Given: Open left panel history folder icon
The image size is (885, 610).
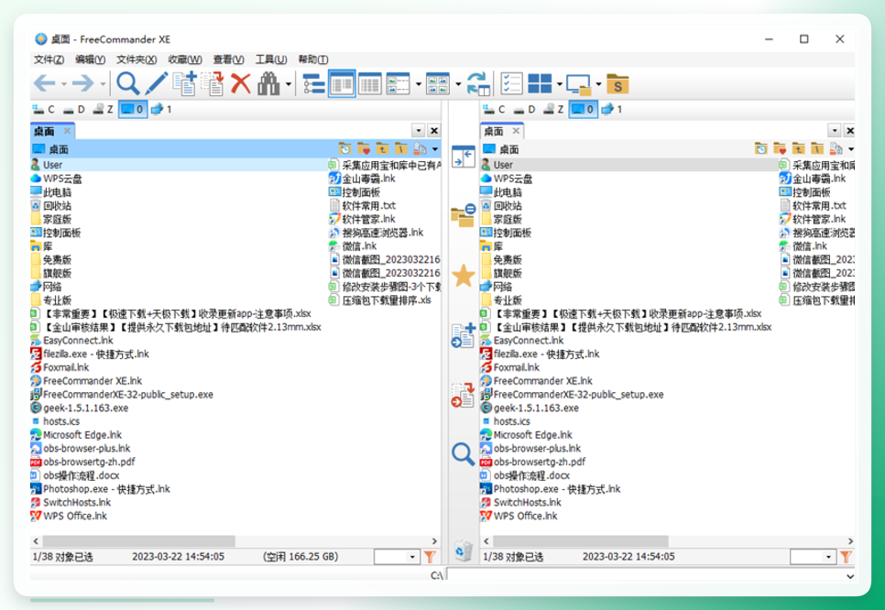Looking at the screenshot, I should 344,149.
